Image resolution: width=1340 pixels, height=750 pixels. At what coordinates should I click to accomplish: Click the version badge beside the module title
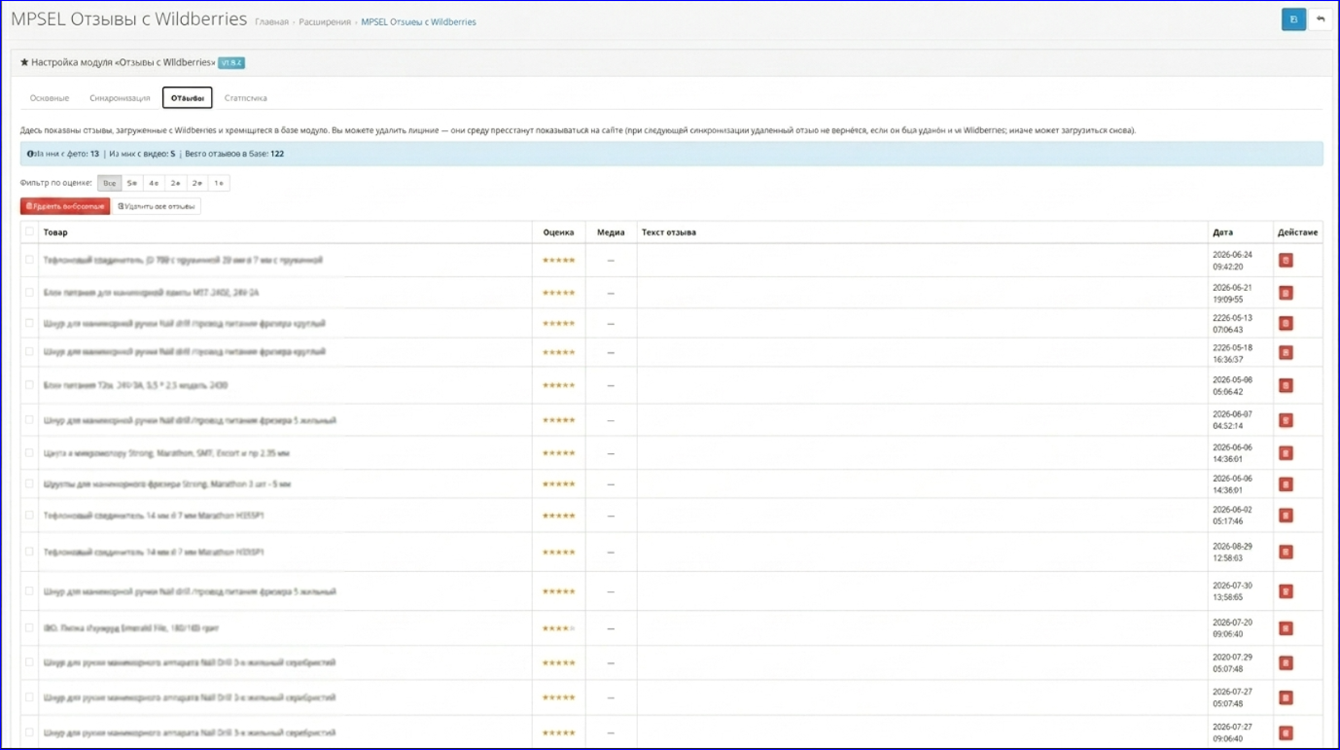point(231,63)
